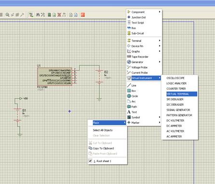This screenshot has width=215, height=184.
Task: Open the Bill of Materials report icon
Action: point(71,15)
